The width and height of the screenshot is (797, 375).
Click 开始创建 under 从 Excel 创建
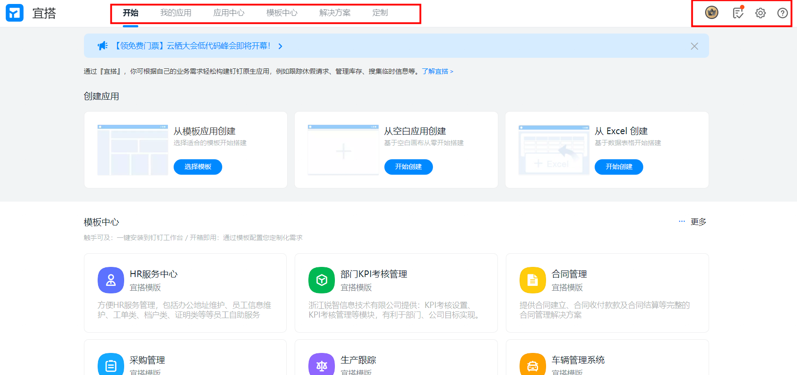point(619,167)
